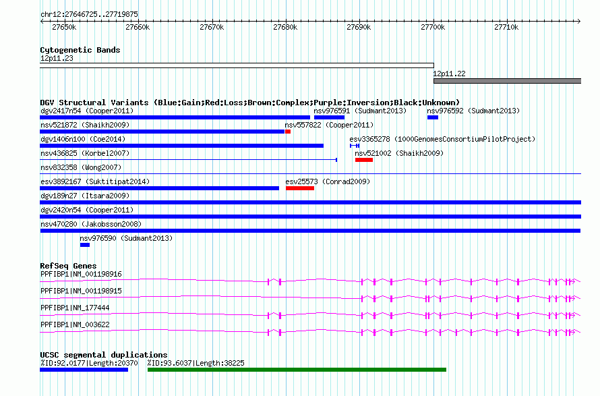
Task: Click the nsv470280 (Jakobsson2008) label
Action: [91, 225]
